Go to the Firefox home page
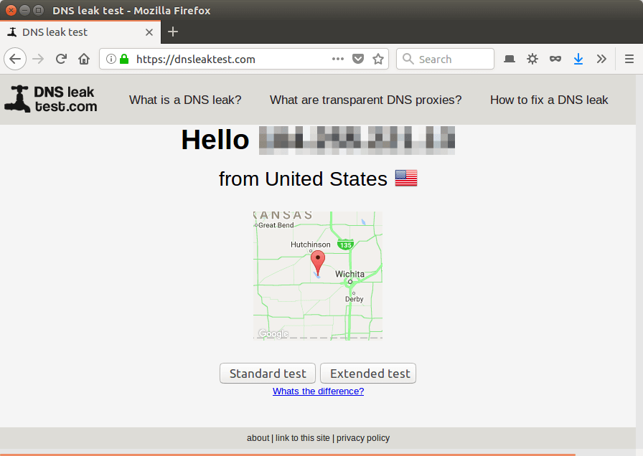This screenshot has width=643, height=456. [84, 59]
